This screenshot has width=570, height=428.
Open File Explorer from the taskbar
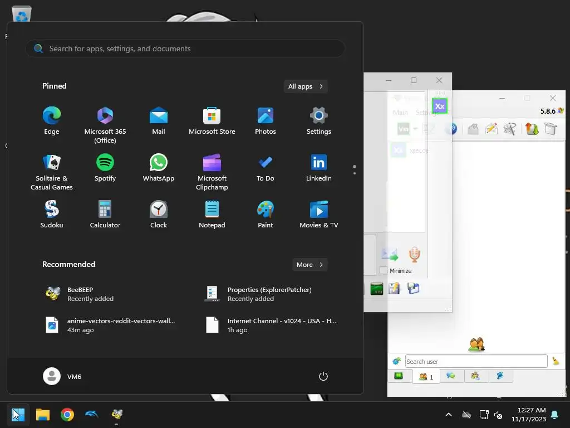43,415
